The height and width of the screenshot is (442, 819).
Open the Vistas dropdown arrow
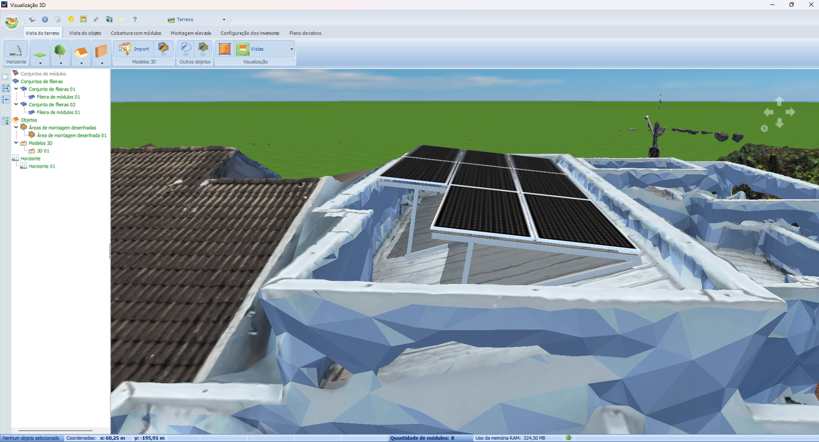(291, 49)
